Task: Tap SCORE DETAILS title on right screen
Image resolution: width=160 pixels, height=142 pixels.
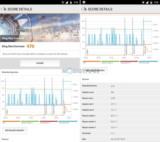Action: (x=100, y=9)
